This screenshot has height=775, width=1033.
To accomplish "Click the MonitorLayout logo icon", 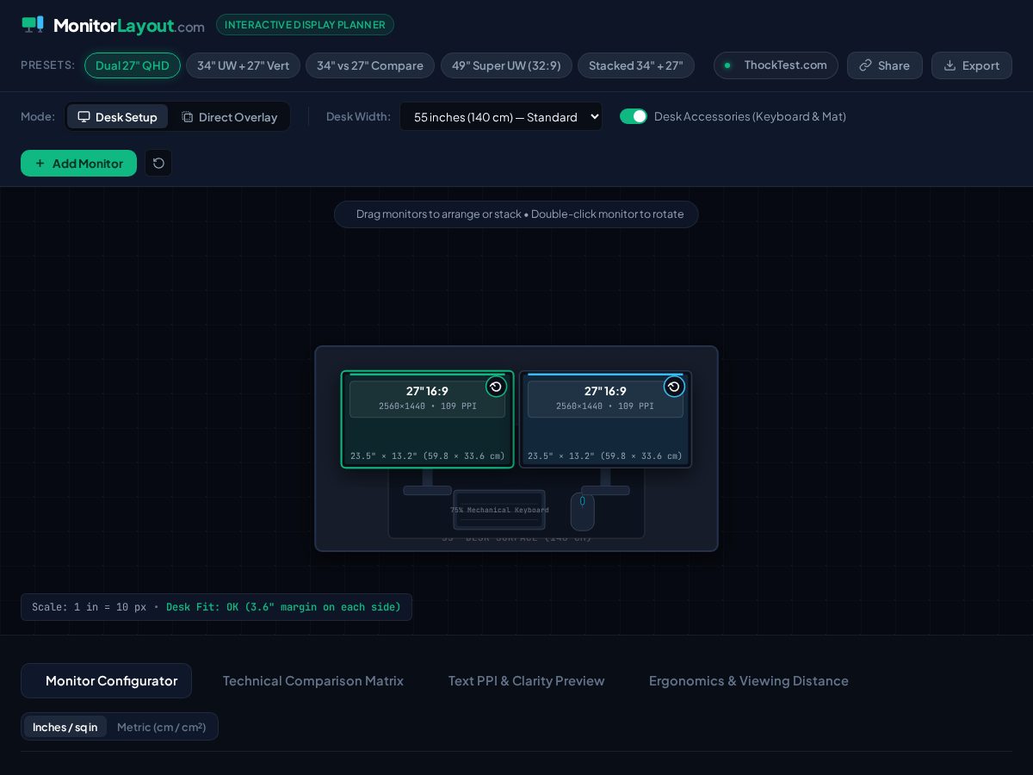I will pos(33,24).
